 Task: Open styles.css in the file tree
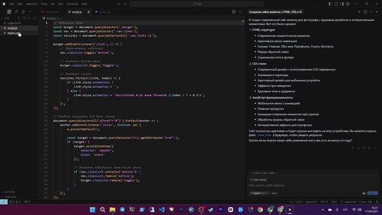(x=19, y=33)
